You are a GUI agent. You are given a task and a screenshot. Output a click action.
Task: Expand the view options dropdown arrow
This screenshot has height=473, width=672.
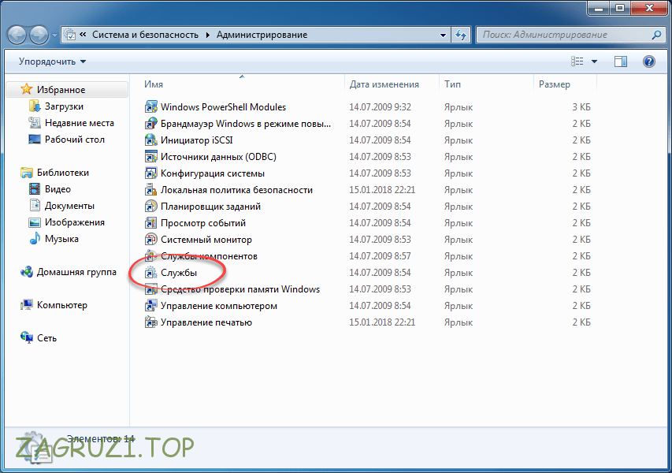pos(594,61)
